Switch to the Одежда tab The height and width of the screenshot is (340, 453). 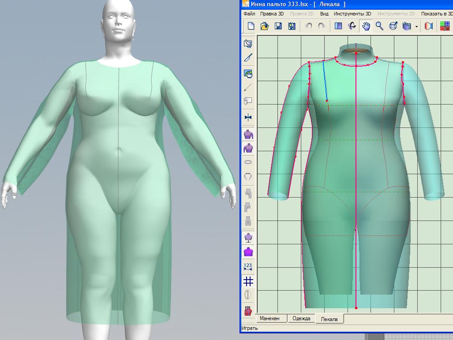(301, 318)
